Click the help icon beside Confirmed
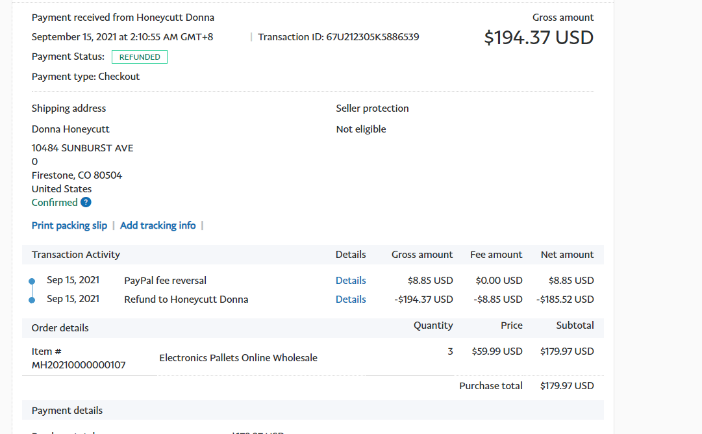 [86, 203]
